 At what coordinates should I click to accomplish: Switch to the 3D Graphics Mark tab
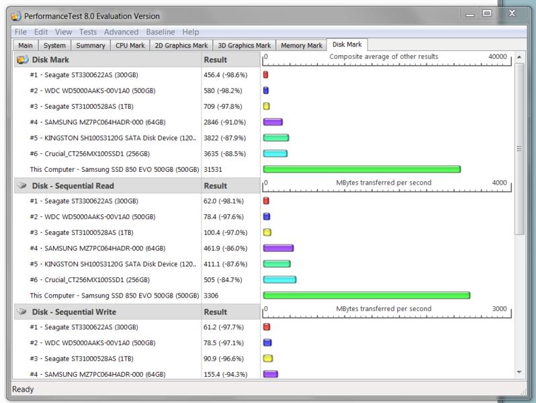click(244, 46)
